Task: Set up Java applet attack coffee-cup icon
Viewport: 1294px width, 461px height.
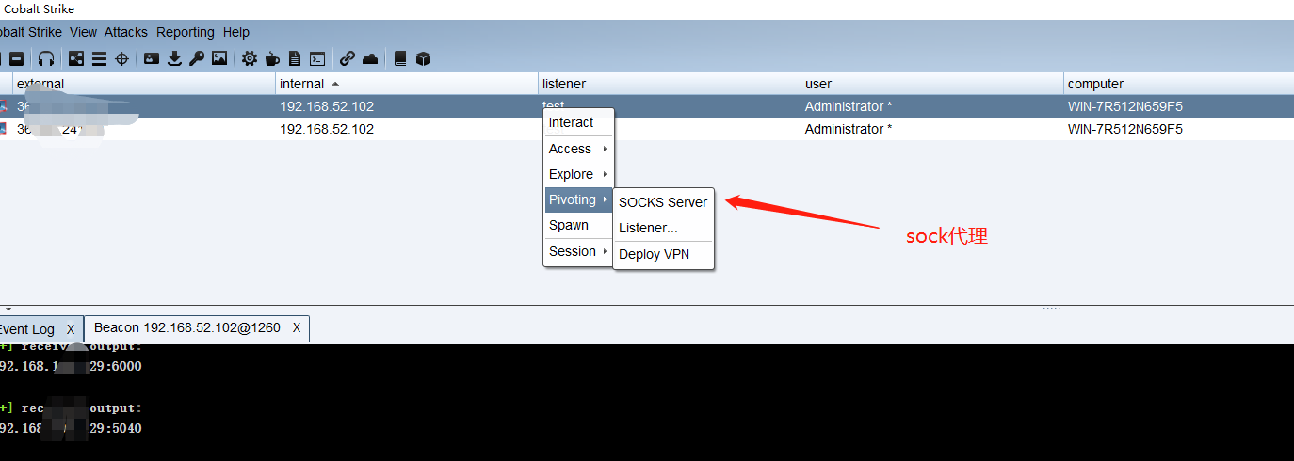Action: [272, 58]
